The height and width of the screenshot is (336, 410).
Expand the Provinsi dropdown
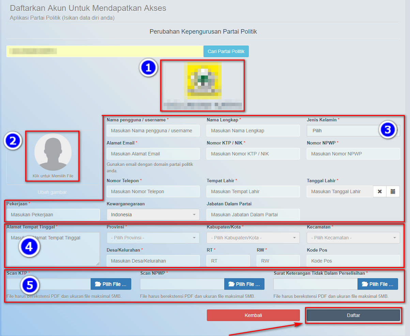click(x=153, y=238)
